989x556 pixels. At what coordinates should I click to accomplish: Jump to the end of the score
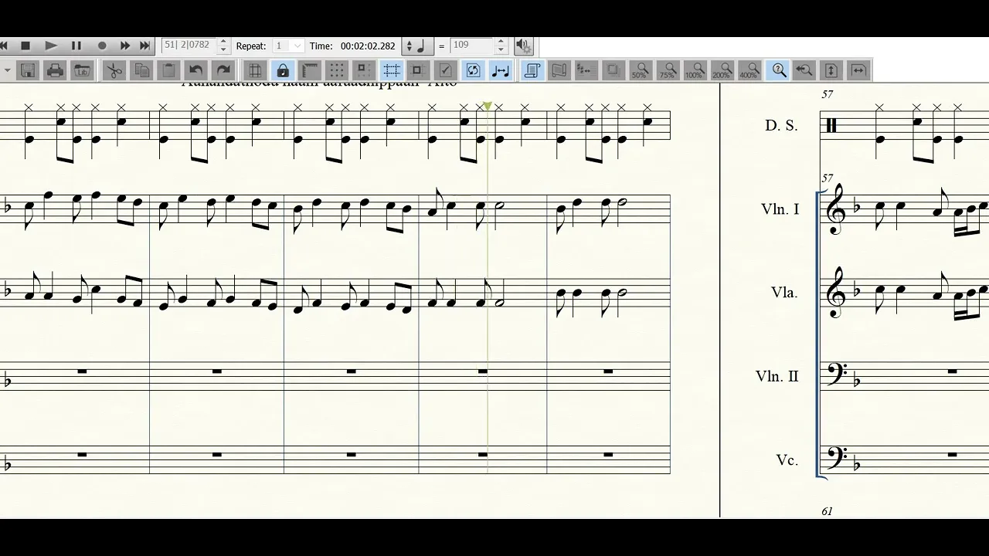(x=144, y=46)
